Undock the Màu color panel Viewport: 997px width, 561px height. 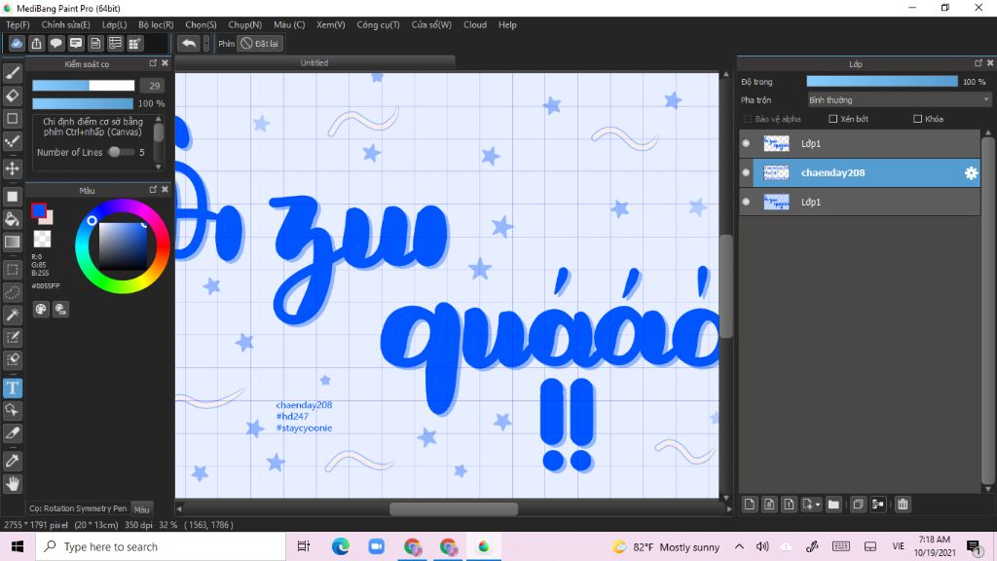tap(153, 190)
